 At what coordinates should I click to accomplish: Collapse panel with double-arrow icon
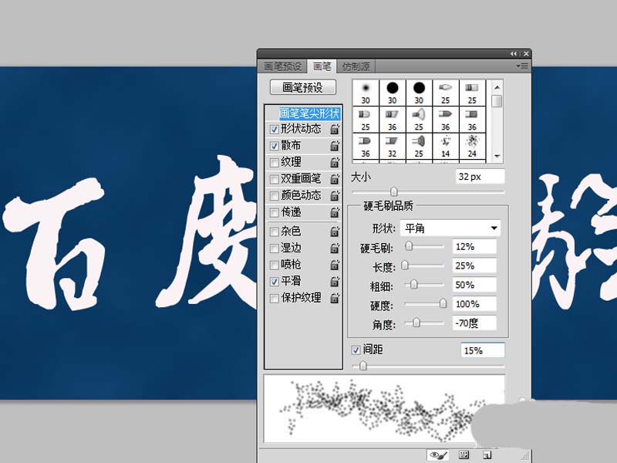(514, 53)
